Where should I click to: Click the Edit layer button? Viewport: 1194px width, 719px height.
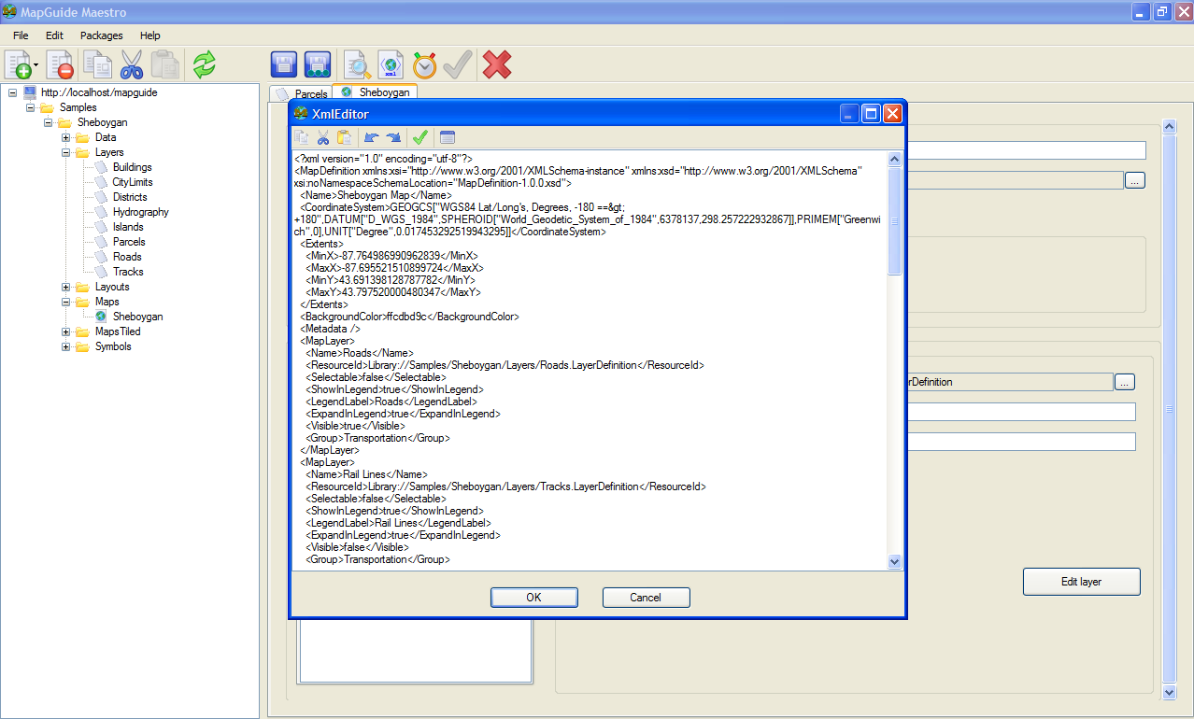pyautogui.click(x=1081, y=582)
